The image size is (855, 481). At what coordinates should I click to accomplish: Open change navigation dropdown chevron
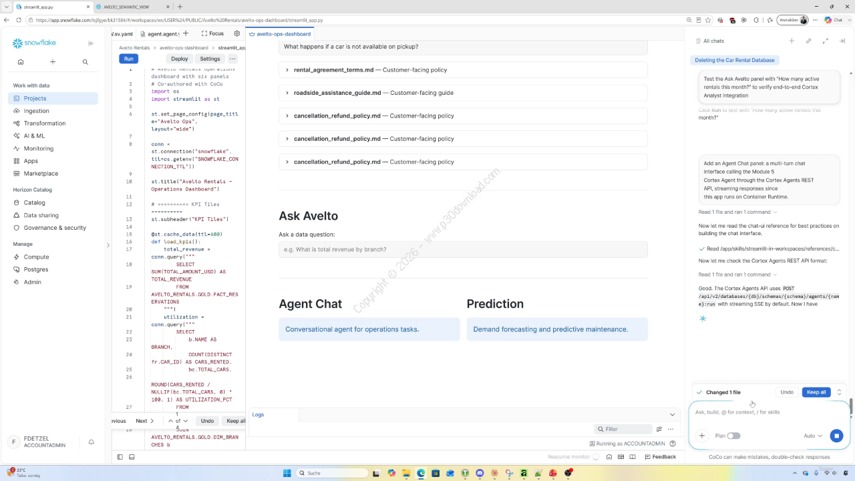pos(185,421)
